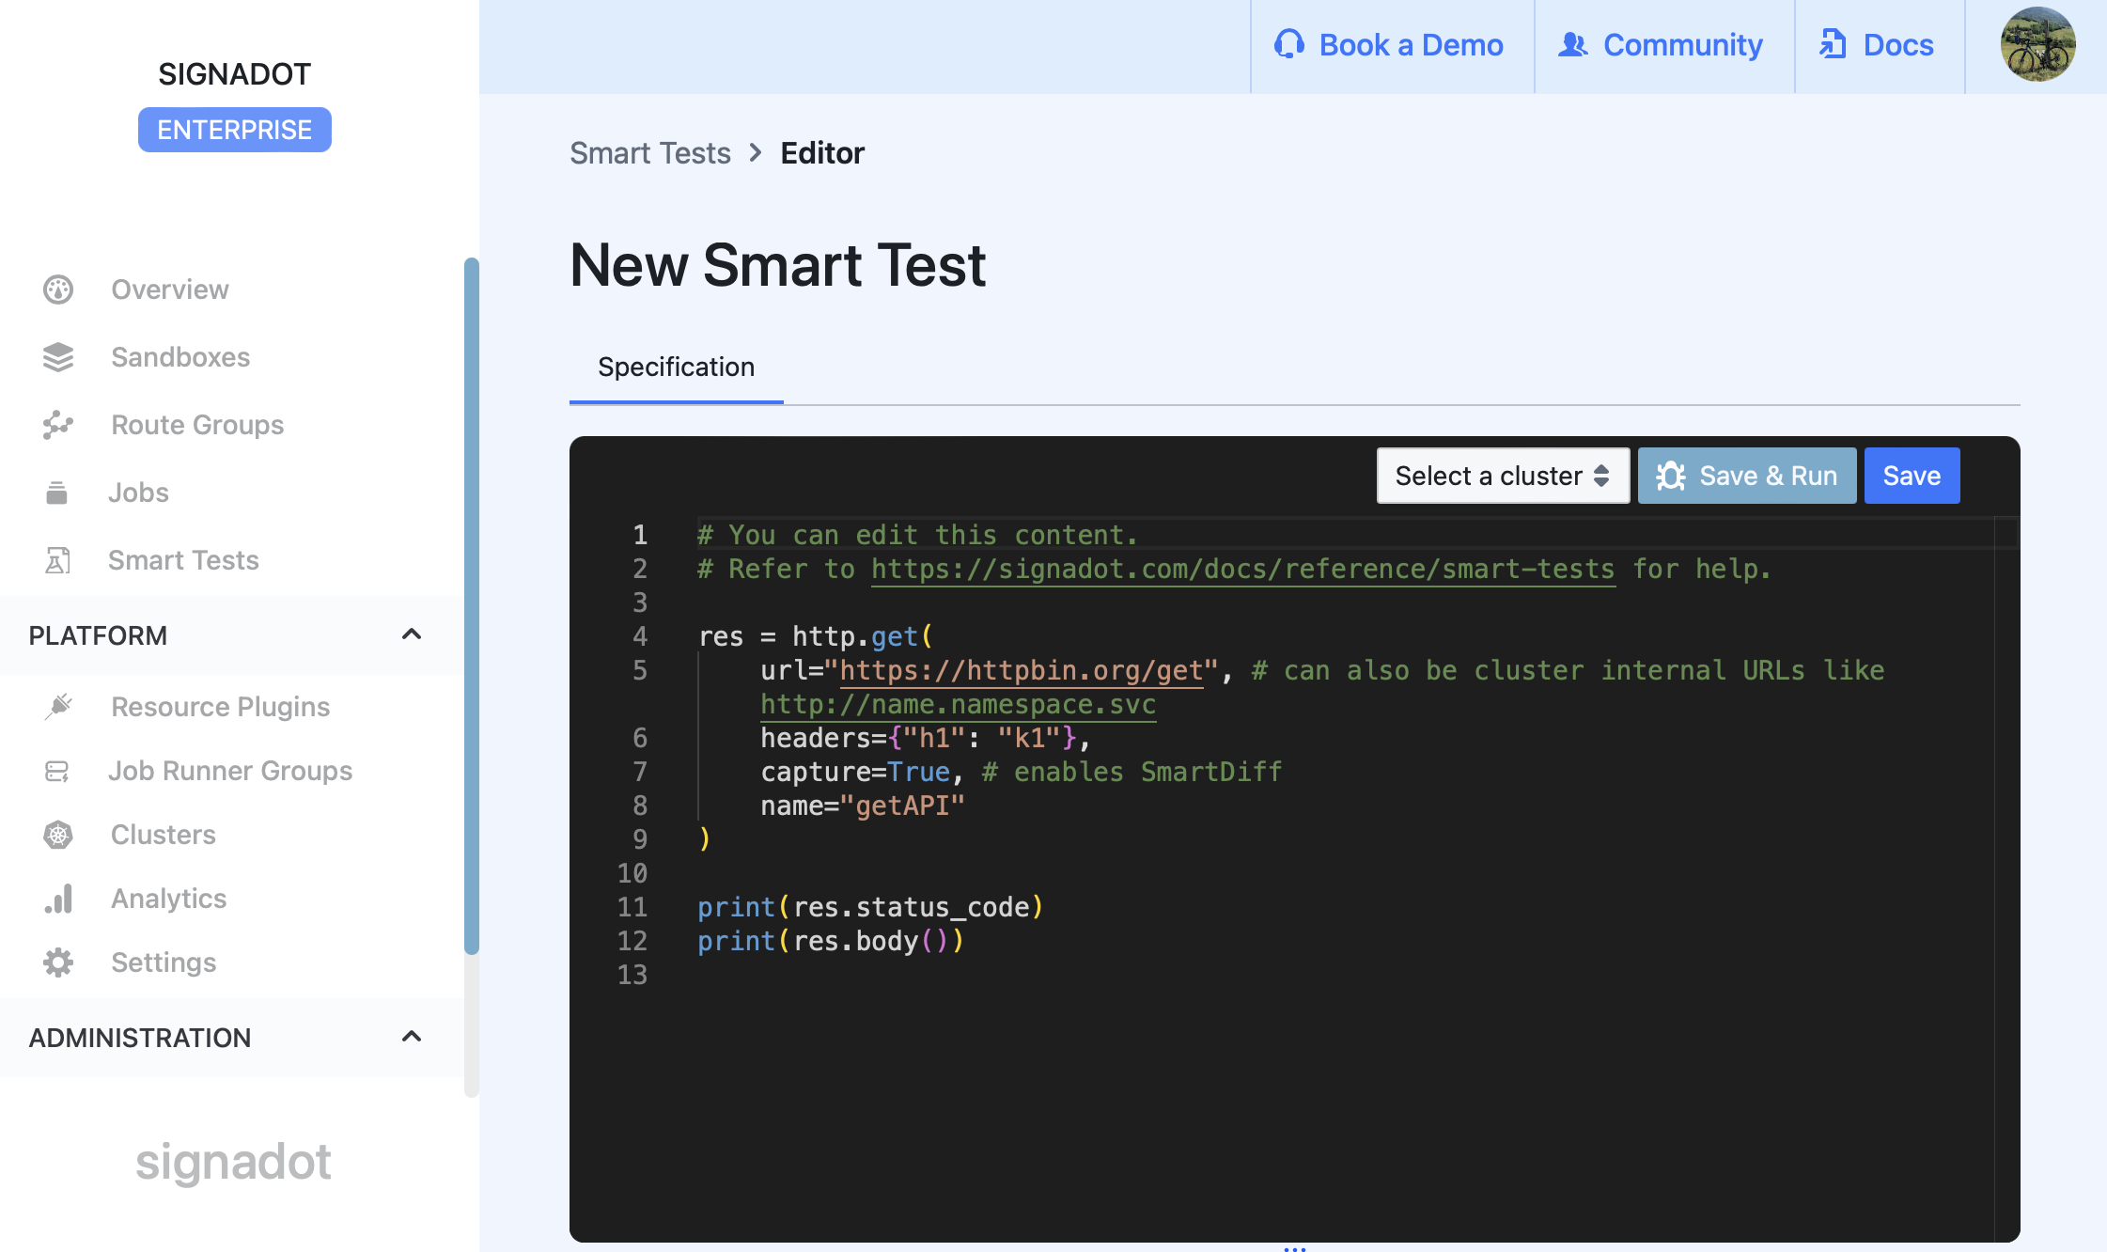Click the Sandboxes icon in sidebar
Viewport: 2107px width, 1252px height.
coord(59,356)
